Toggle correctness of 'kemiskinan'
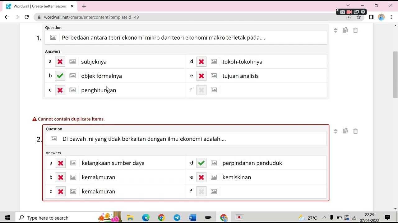398x223 pixels. pos(201,177)
